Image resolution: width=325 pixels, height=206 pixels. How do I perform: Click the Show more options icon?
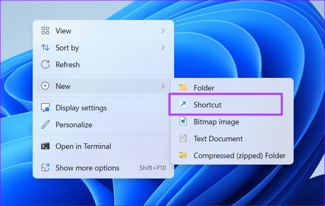tap(45, 168)
